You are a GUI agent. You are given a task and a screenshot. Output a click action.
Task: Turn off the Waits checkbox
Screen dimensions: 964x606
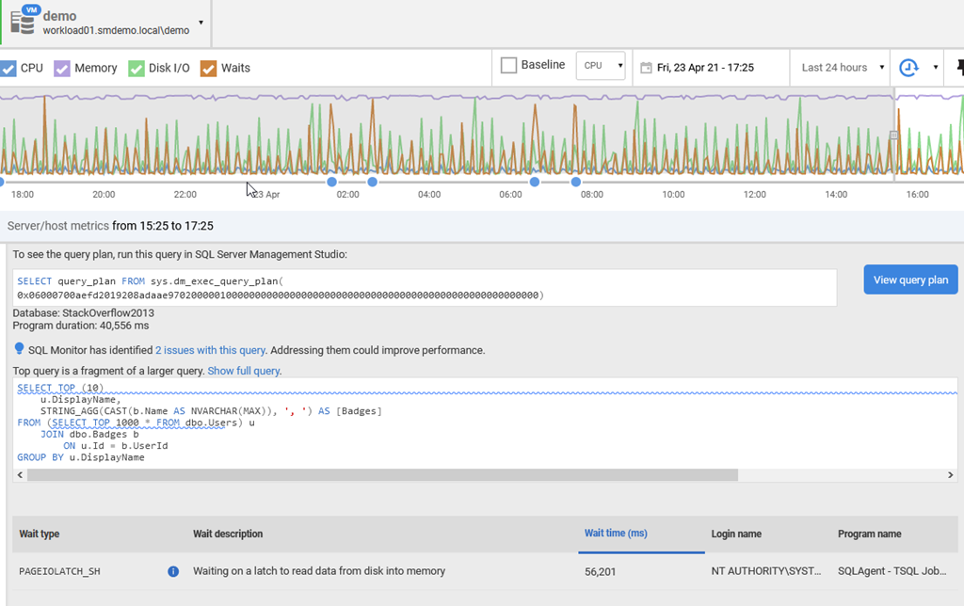point(208,68)
